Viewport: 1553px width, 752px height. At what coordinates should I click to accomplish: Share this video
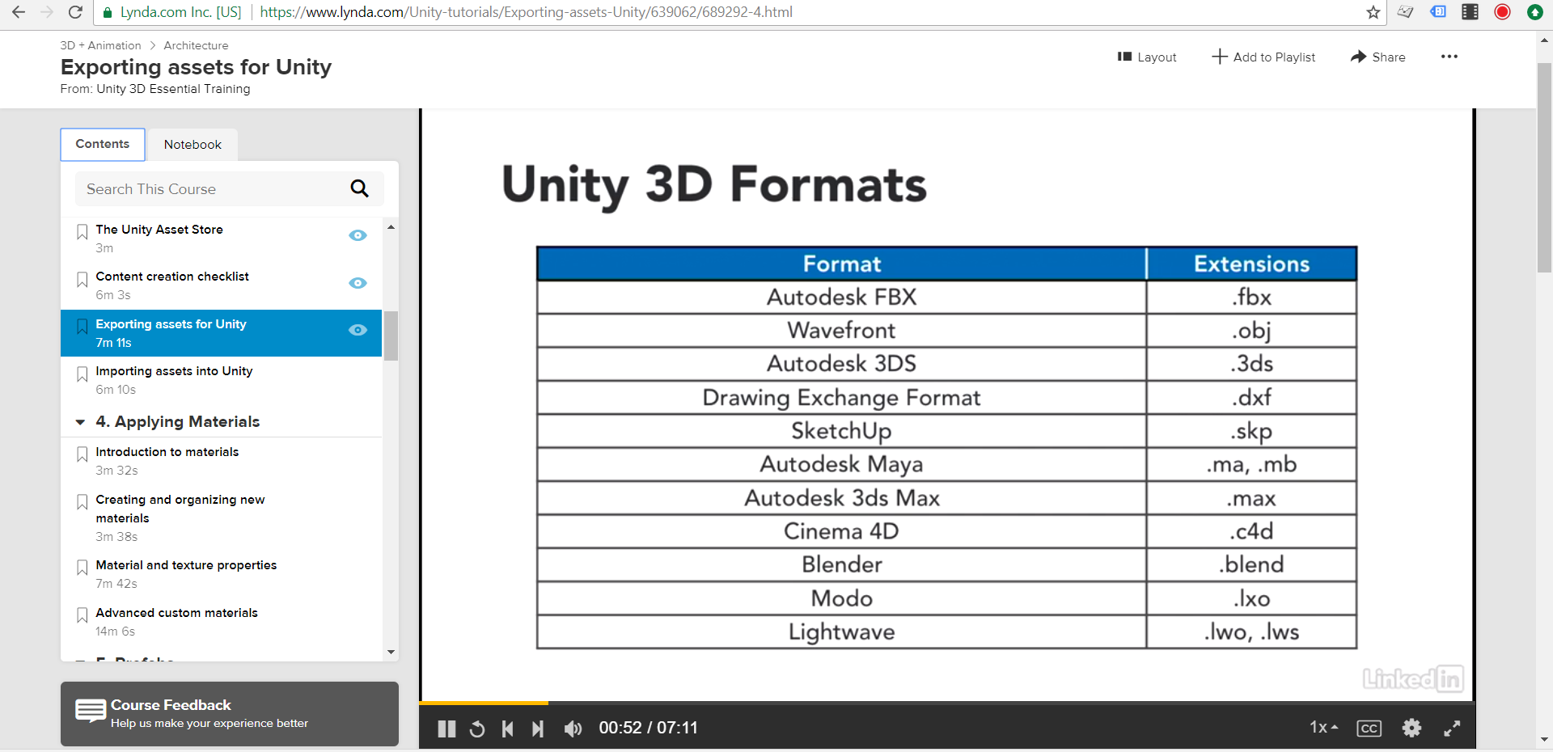coord(1377,57)
